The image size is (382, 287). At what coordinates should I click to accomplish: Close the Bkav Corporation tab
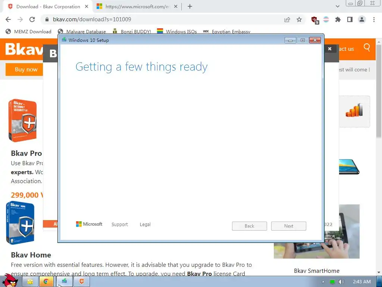pos(87,7)
